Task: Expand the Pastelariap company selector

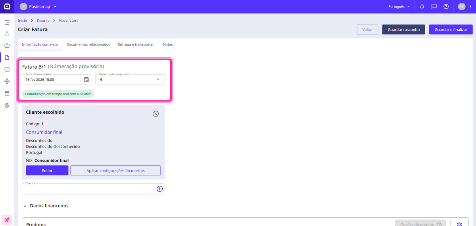Action: (38, 6)
